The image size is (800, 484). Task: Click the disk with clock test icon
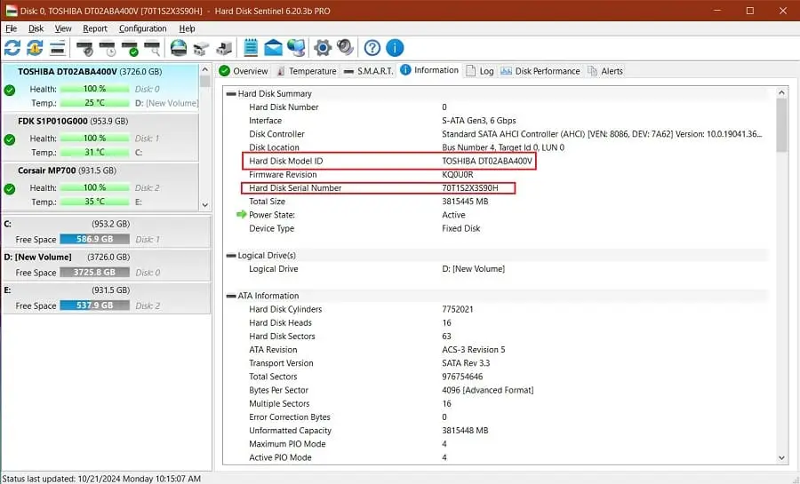108,48
